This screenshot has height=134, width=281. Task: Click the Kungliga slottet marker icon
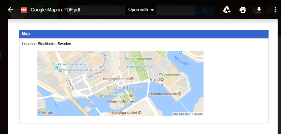coord(139,113)
